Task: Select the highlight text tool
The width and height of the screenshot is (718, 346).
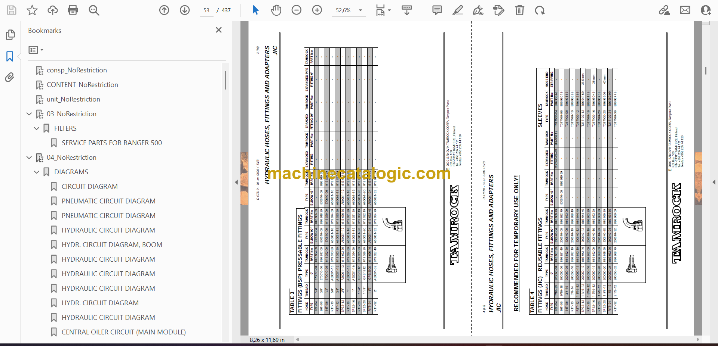Action: pos(457,10)
